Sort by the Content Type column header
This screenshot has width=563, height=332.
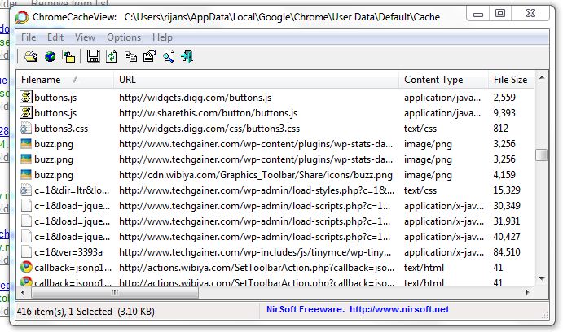(x=433, y=80)
